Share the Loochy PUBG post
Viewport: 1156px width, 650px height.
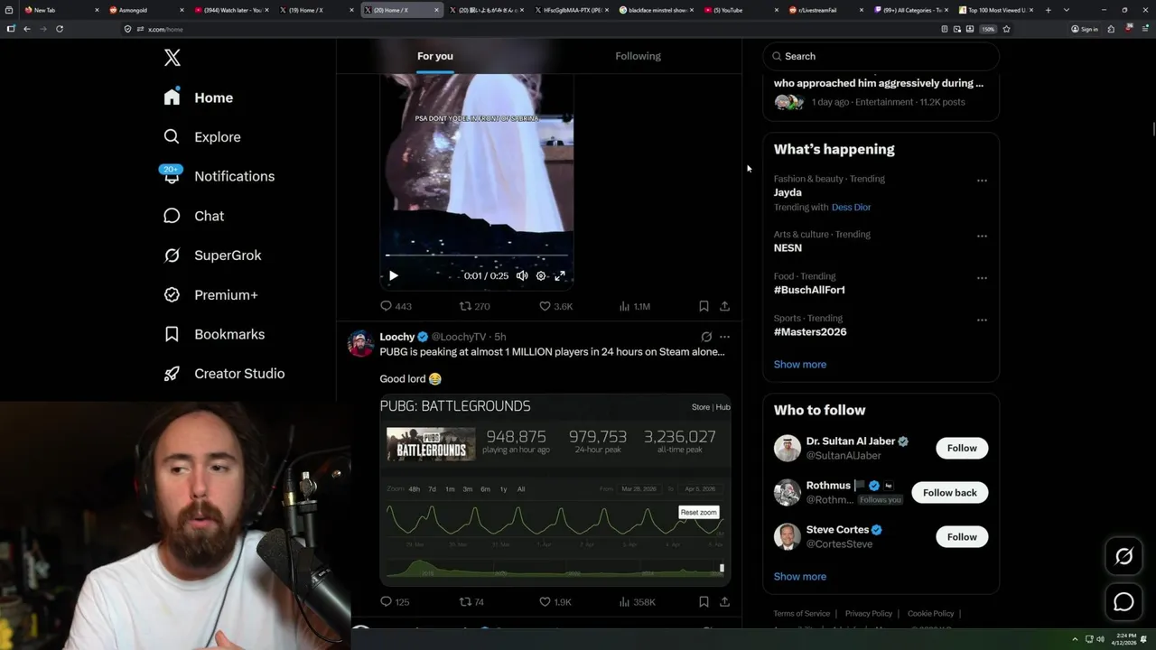pos(724,601)
